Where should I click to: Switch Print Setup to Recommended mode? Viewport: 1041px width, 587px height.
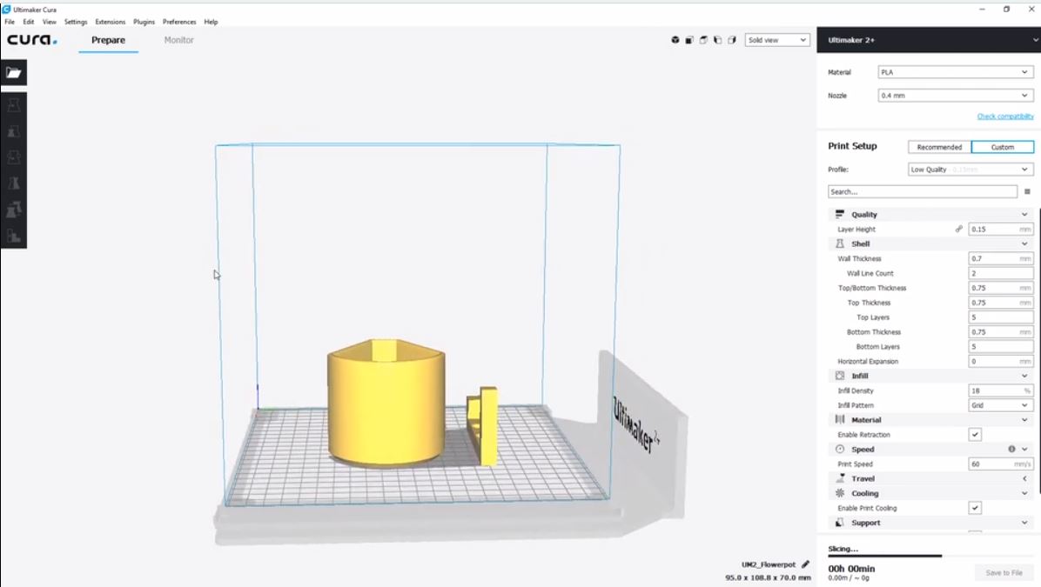click(x=939, y=147)
